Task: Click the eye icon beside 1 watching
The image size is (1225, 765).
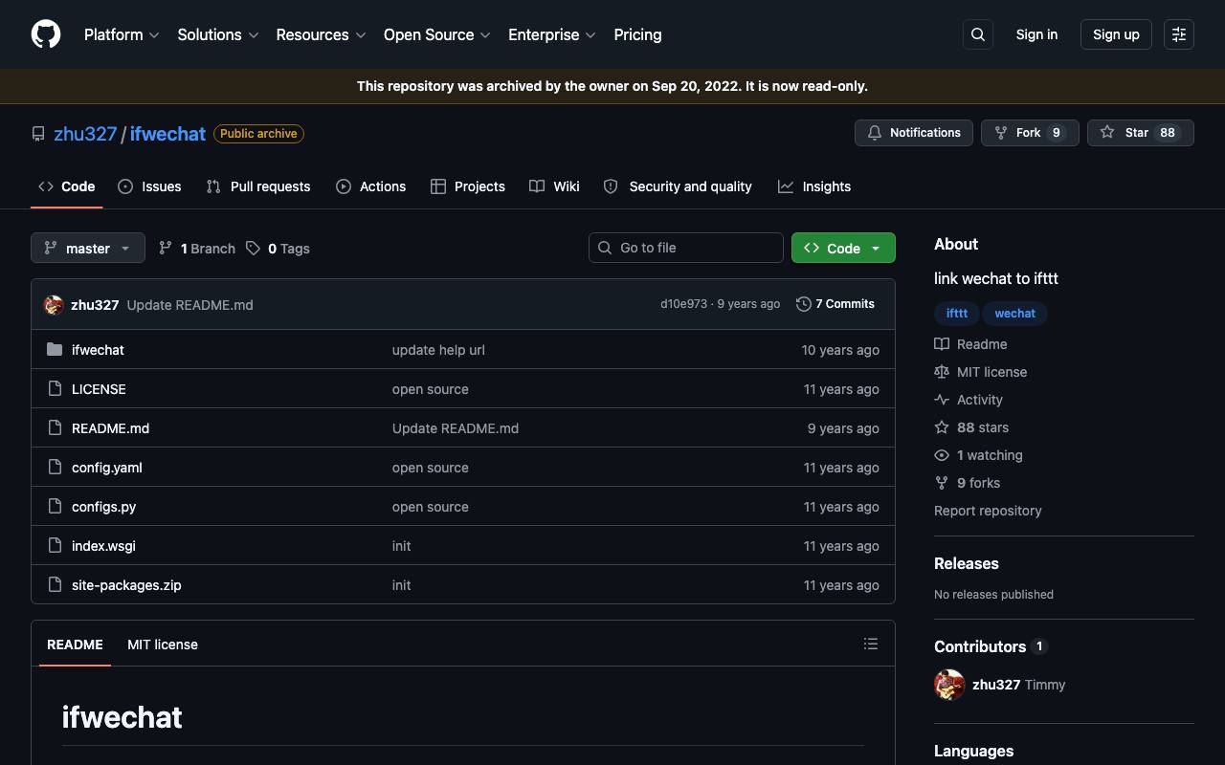Action: coord(942,455)
